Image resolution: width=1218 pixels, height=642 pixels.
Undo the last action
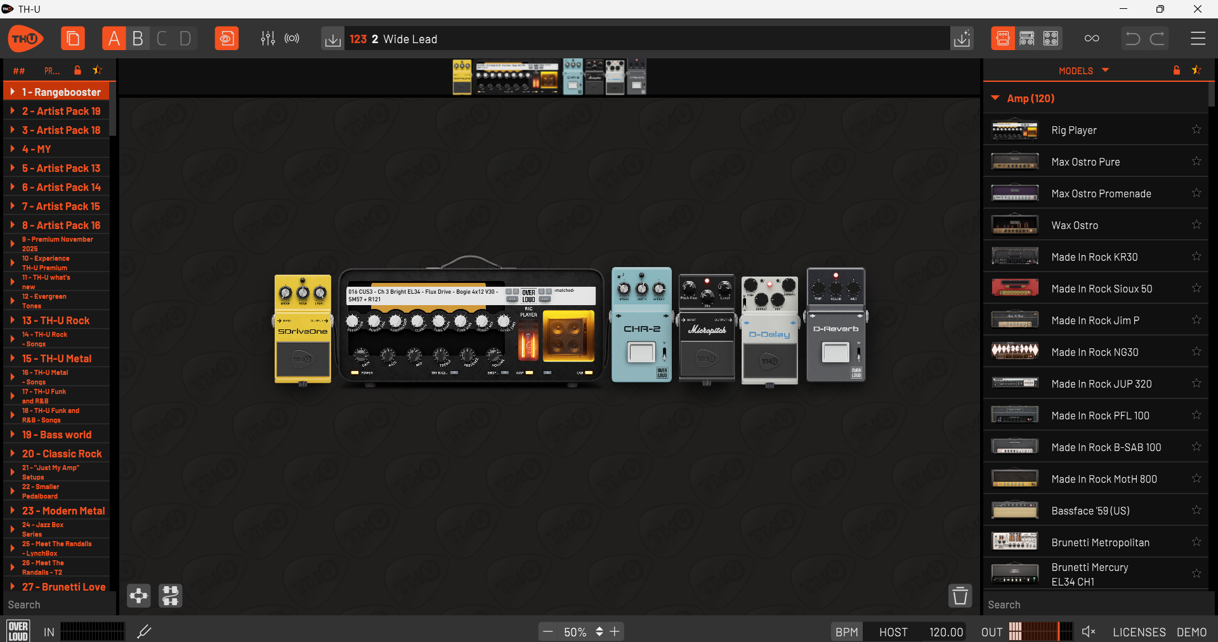[x=1132, y=39]
